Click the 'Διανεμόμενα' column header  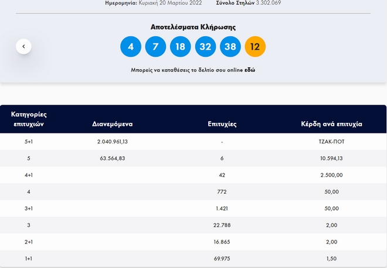(x=113, y=124)
